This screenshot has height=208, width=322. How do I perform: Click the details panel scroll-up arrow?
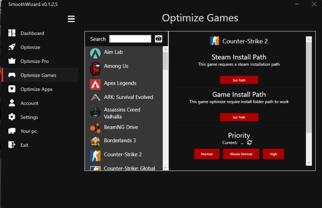point(309,39)
